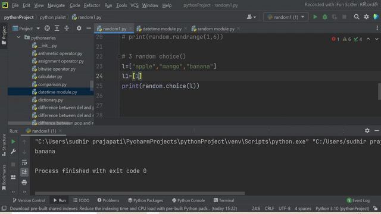Screen dimensions: 381x214
Task: Open Event Log
Action: [358, 200]
